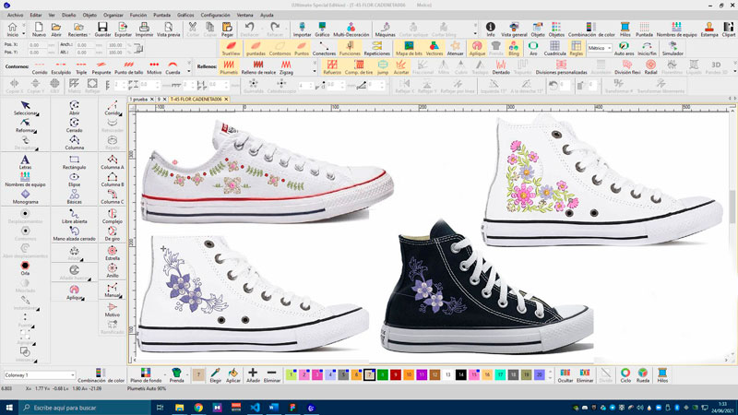The height and width of the screenshot is (415, 738).
Task: Open the Estampa stamp panel
Action: point(708,30)
